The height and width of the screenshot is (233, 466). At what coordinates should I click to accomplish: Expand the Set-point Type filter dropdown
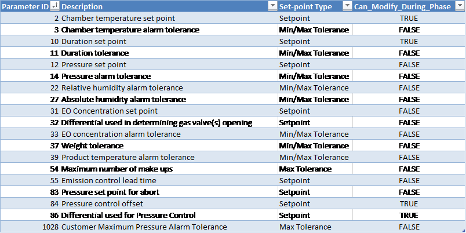click(347, 6)
